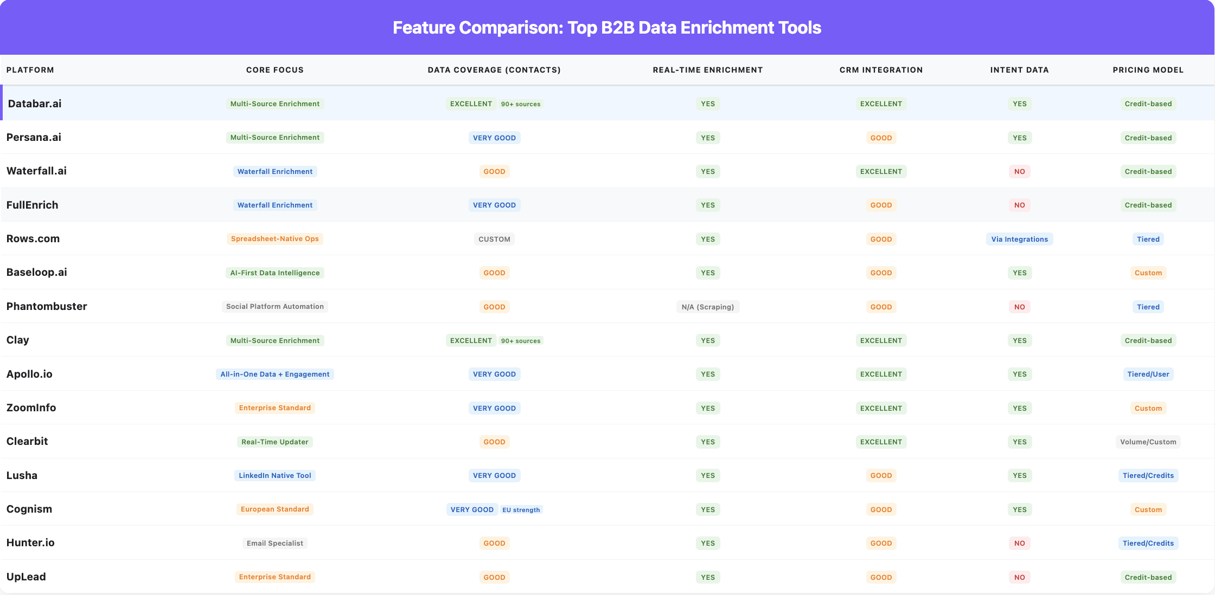The image size is (1215, 595).
Task: Click Rows.com's Spreadsheet-Native Ops tag
Action: [x=275, y=238]
